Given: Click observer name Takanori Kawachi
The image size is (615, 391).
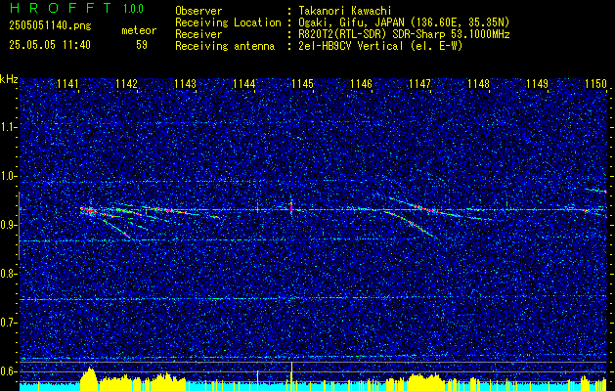Looking at the screenshot, I should [x=344, y=11].
